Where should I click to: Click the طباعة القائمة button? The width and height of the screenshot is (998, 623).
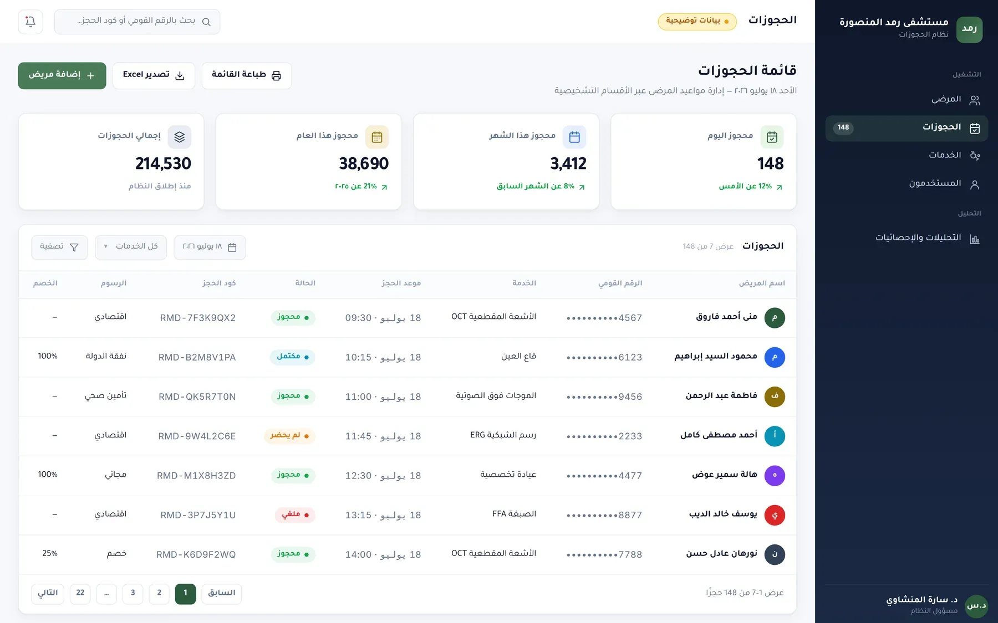[x=247, y=75]
